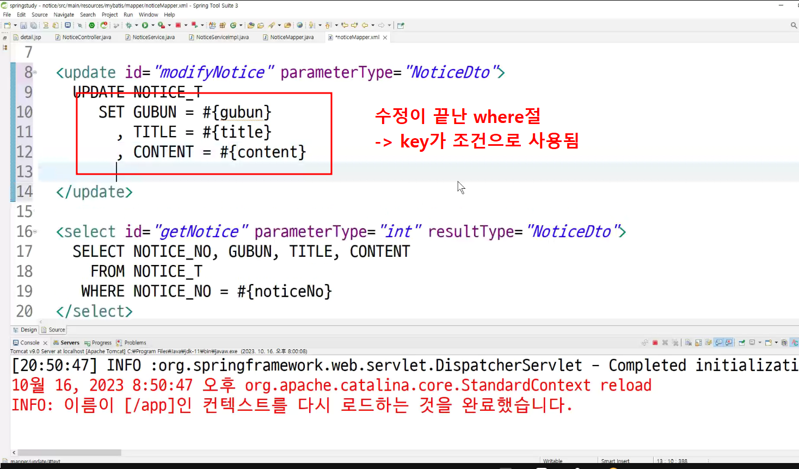Viewport: 799px width, 469px height.
Task: Open the Progress view tab
Action: tap(98, 343)
